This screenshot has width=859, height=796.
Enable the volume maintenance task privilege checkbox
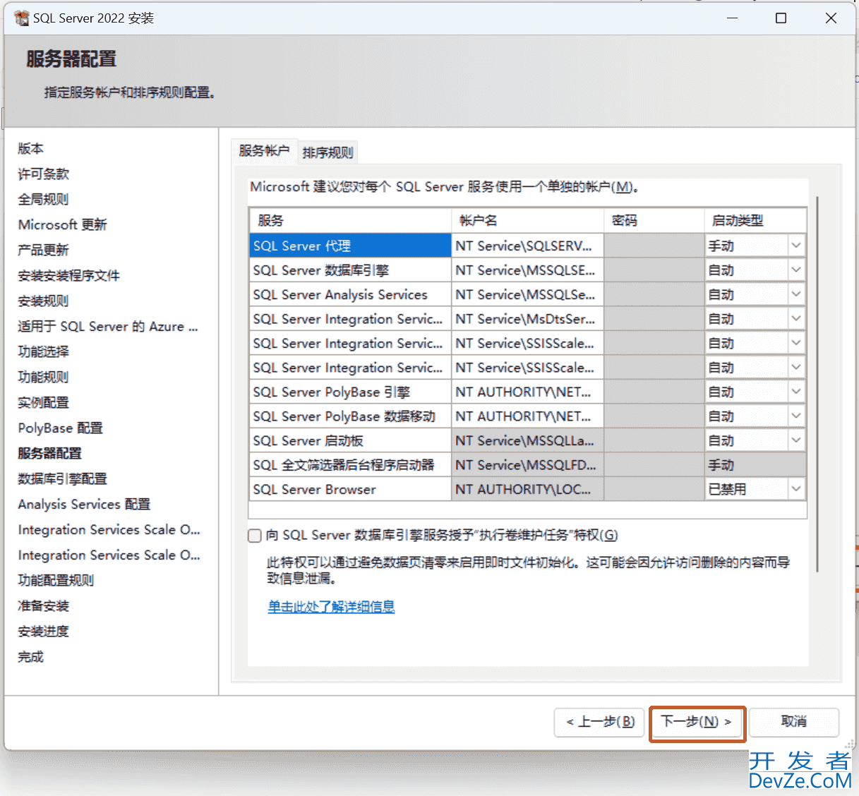(x=255, y=536)
